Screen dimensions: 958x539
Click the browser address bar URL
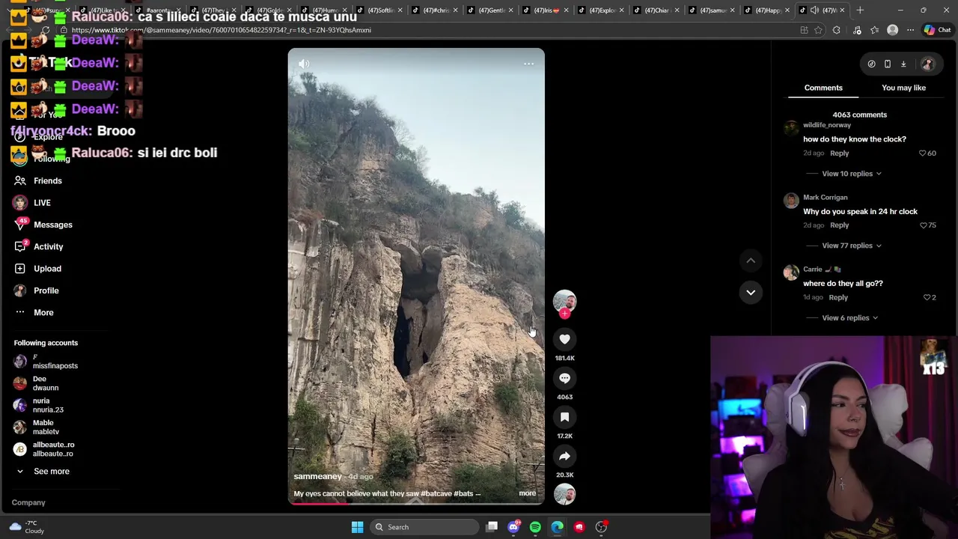coord(222,31)
